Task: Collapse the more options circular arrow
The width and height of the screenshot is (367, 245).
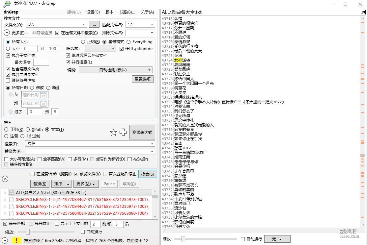Action: pyautogui.click(x=7, y=33)
